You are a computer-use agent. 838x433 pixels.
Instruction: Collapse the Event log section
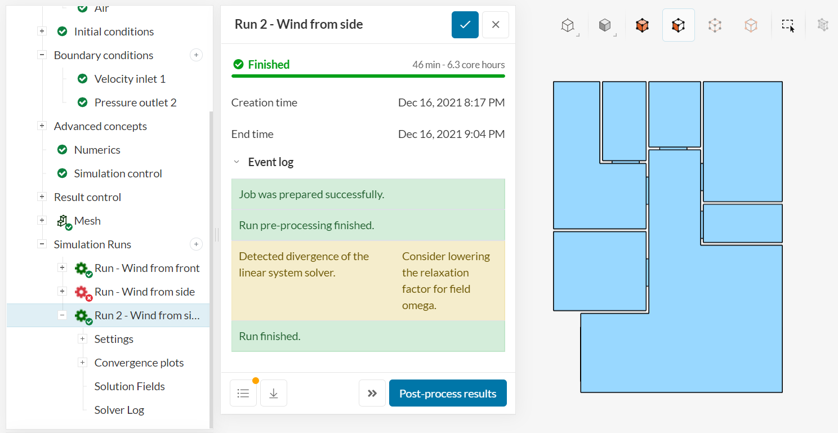click(237, 162)
